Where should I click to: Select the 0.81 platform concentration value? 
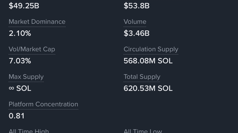click(x=16, y=116)
